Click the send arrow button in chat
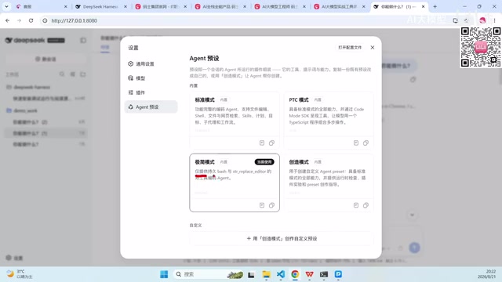The width and height of the screenshot is (502, 282). tap(414, 248)
